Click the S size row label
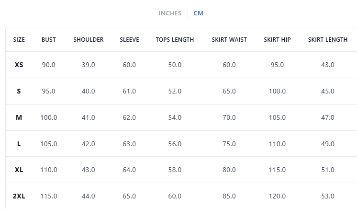This screenshot has width=357, height=209. click(19, 91)
